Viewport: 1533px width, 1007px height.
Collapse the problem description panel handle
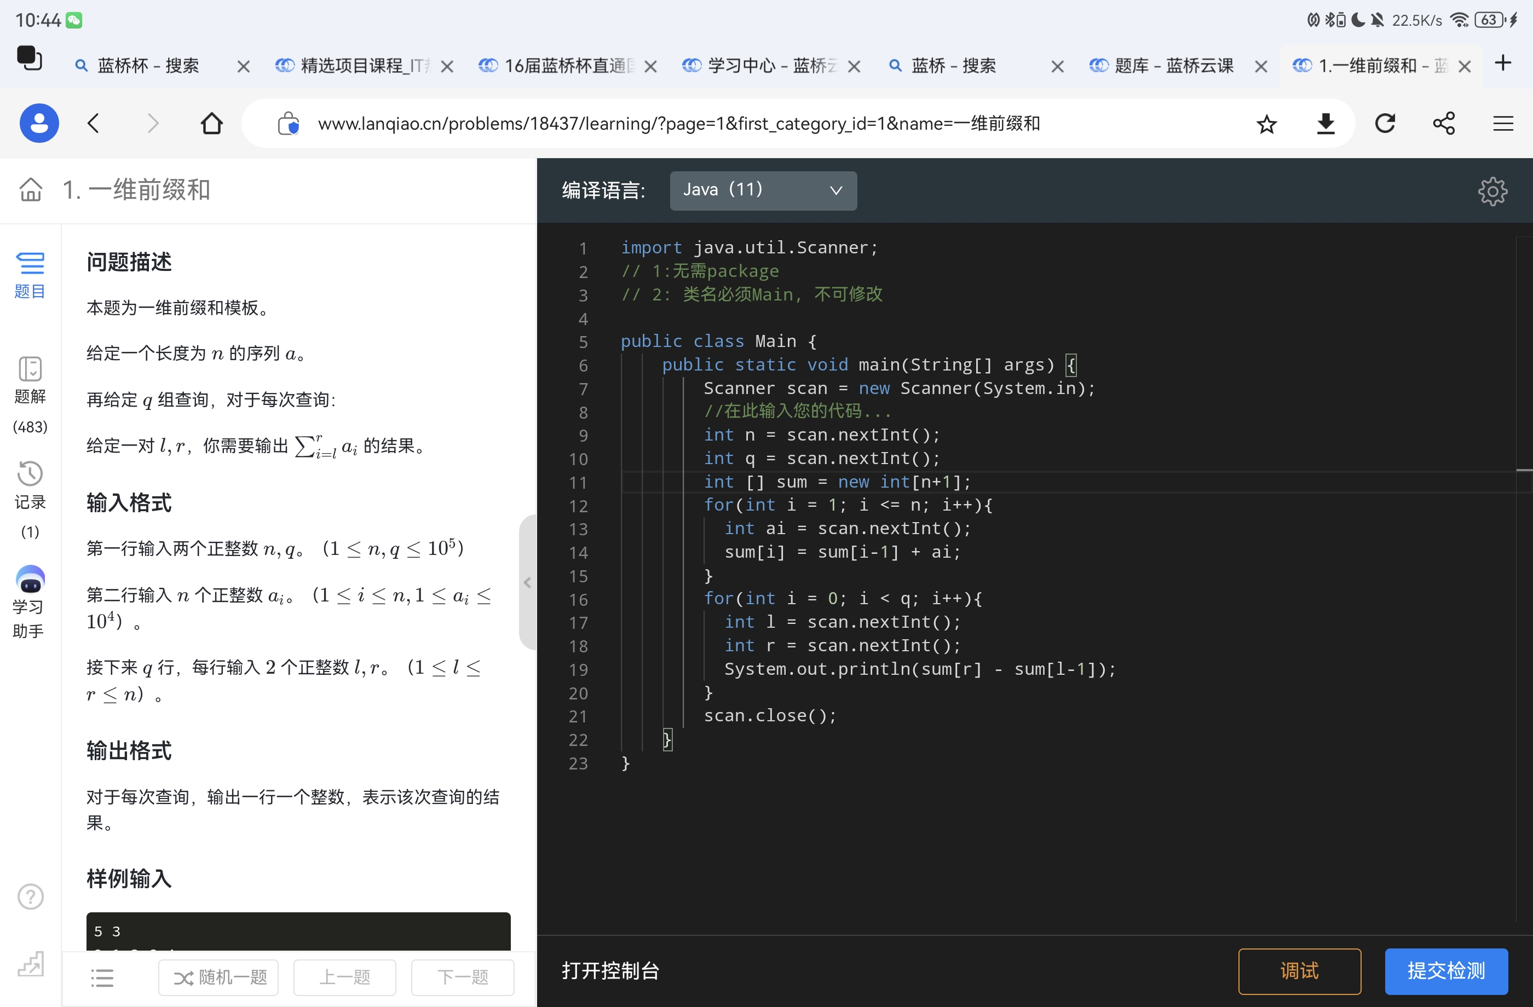(x=527, y=582)
